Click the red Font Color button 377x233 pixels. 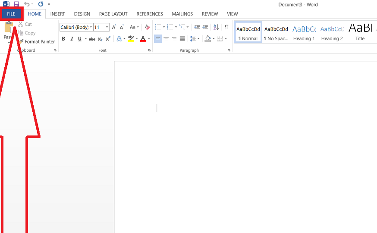tap(143, 39)
